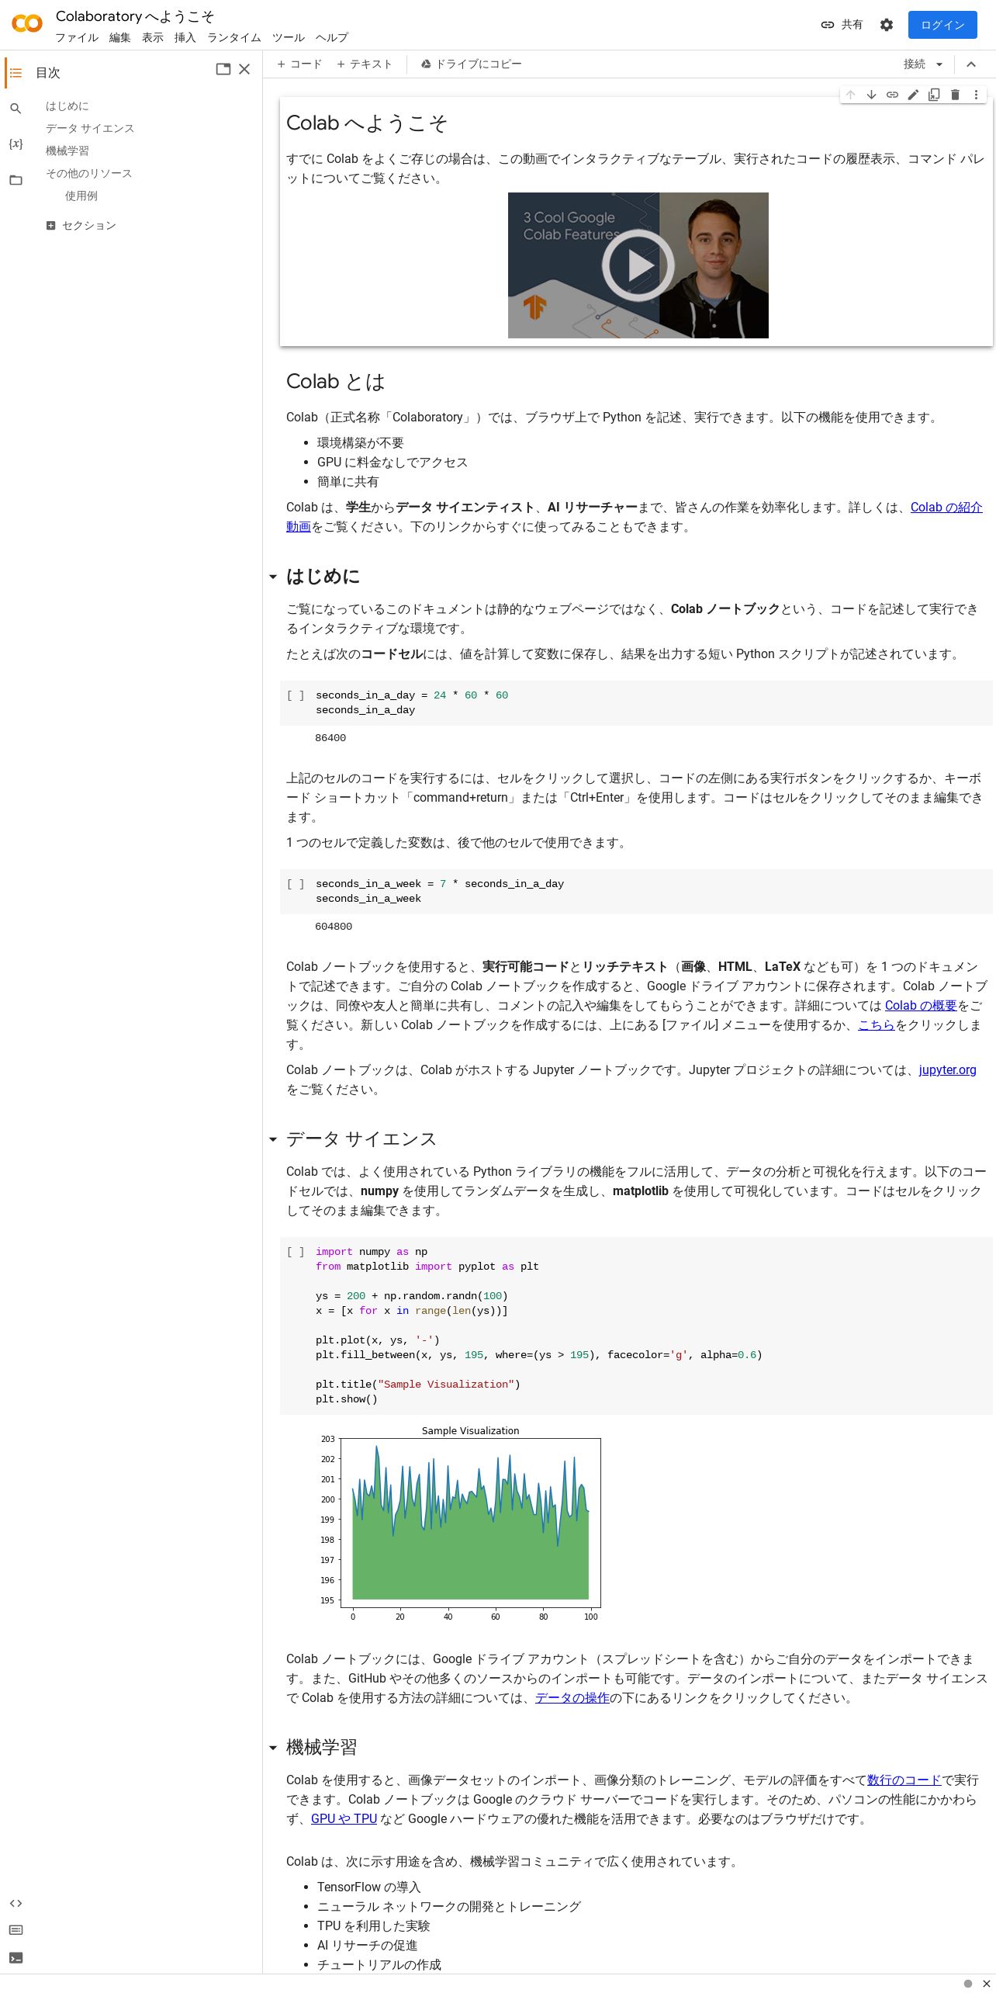Collapse the 機械学習 section
Viewport: 996px width, 1993px height.
273,1748
